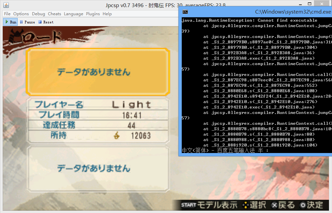Open the Plugins menu
The image size is (332, 213).
coord(93,14)
